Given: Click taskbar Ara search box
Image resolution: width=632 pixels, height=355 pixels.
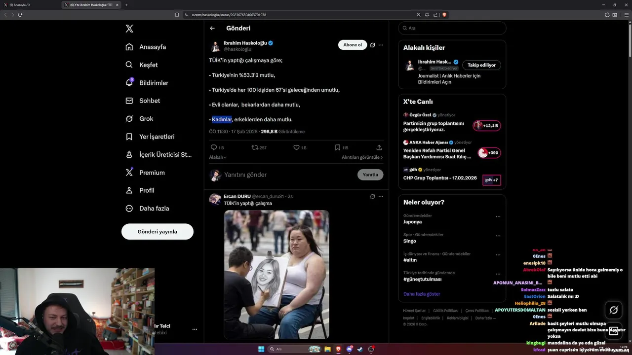Looking at the screenshot, I should [294, 349].
